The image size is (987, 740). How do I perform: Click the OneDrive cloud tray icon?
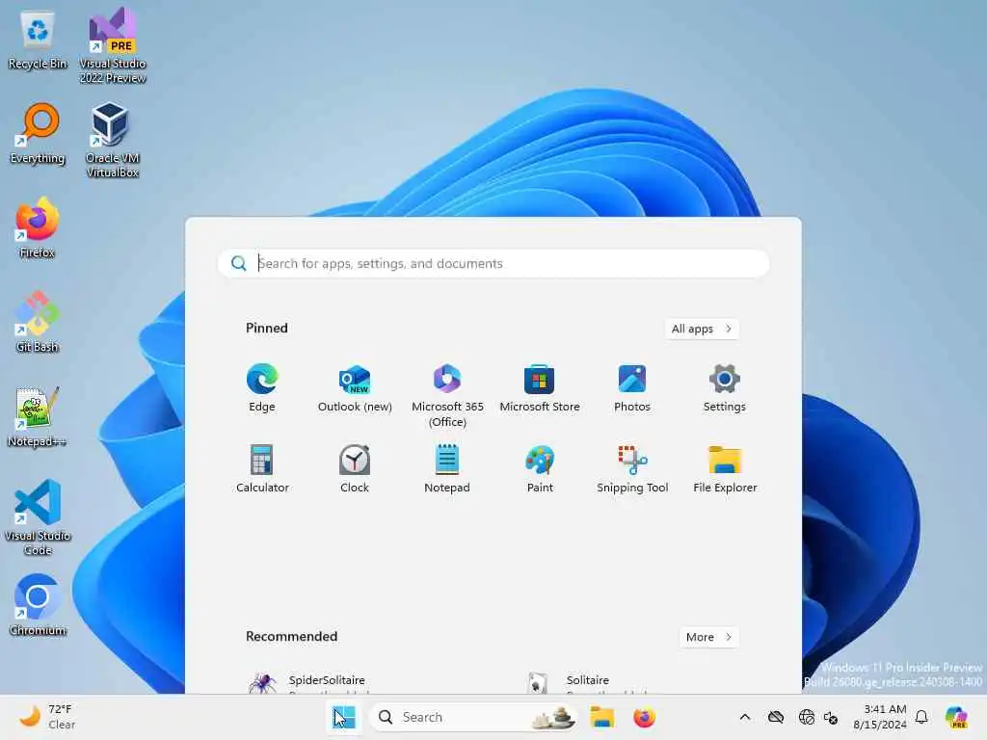[x=776, y=717]
